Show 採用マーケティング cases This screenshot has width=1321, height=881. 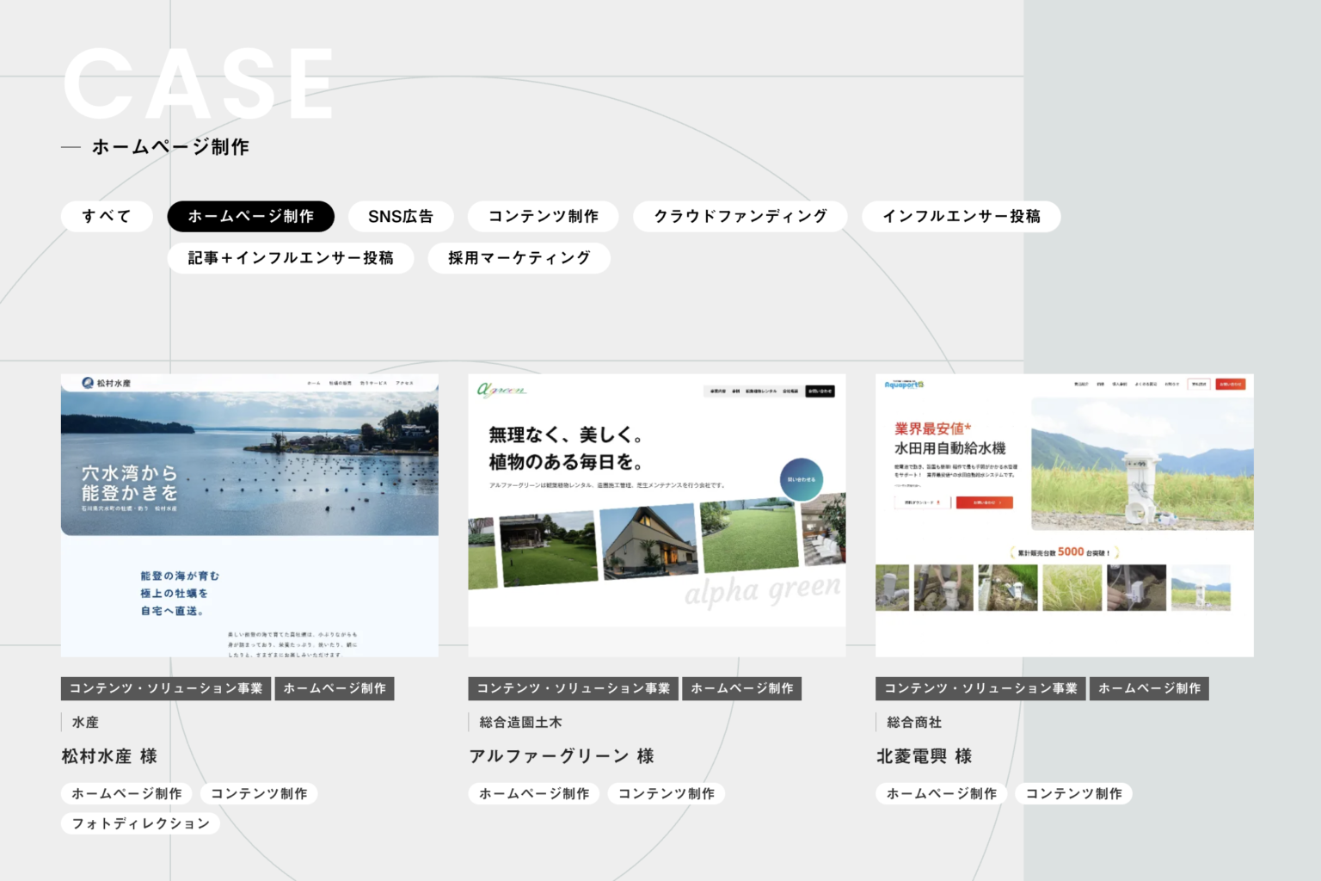click(519, 257)
